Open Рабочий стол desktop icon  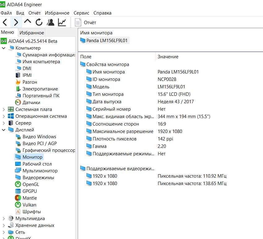point(18,164)
